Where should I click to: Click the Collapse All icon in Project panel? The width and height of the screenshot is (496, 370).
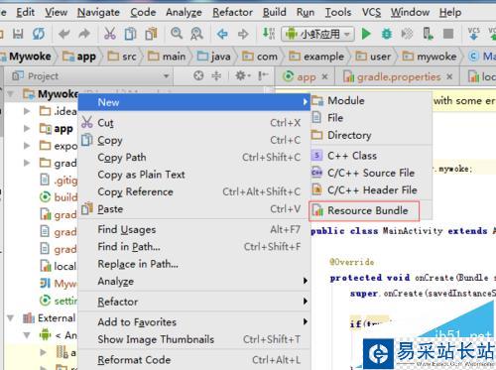pyautogui.click(x=216, y=75)
